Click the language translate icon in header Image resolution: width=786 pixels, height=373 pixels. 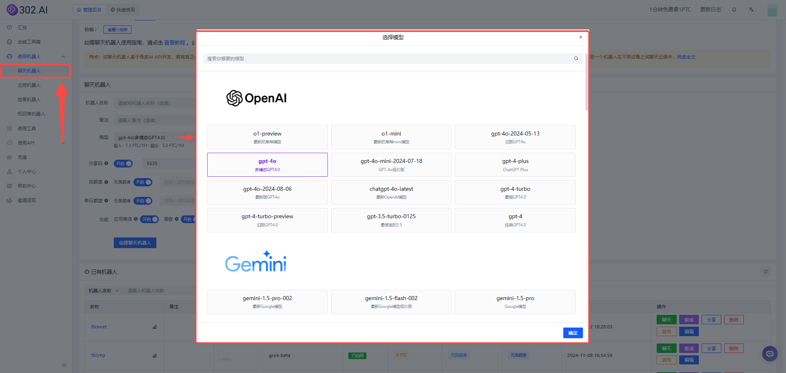pos(752,10)
